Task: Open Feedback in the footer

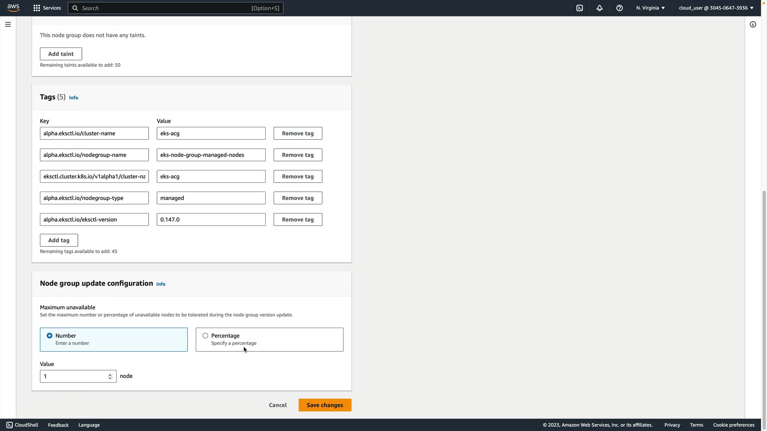Action: pyautogui.click(x=58, y=425)
